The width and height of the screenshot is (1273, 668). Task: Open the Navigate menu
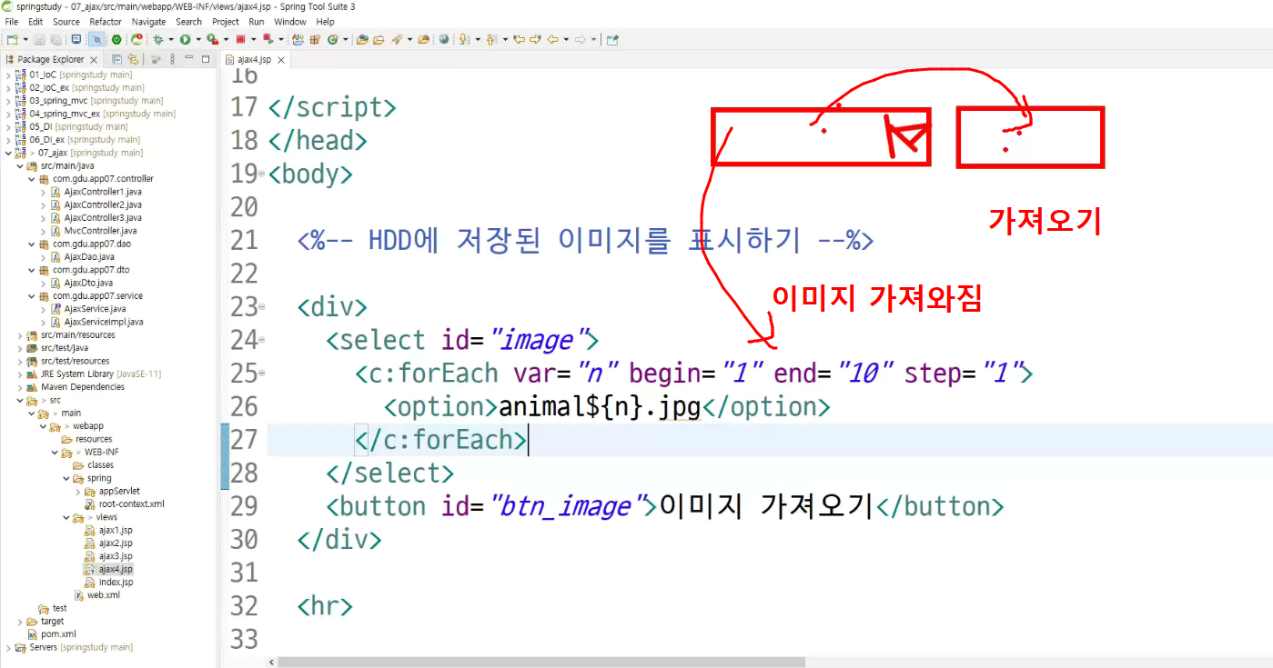click(149, 22)
